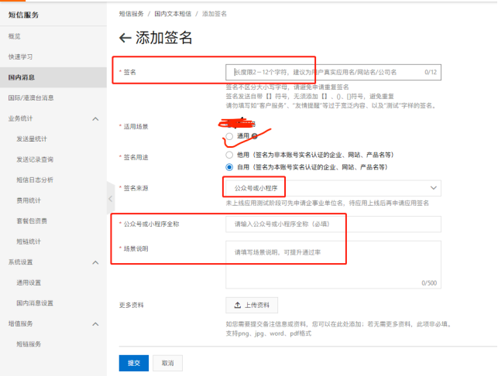Focus the 公众号或小程序全称 input field
Viewport: 498px width, 376px height.
333,224
